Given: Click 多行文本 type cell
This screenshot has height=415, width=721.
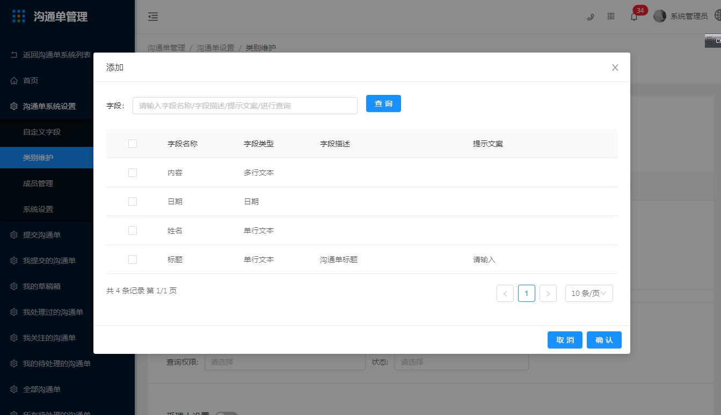Looking at the screenshot, I should [259, 173].
